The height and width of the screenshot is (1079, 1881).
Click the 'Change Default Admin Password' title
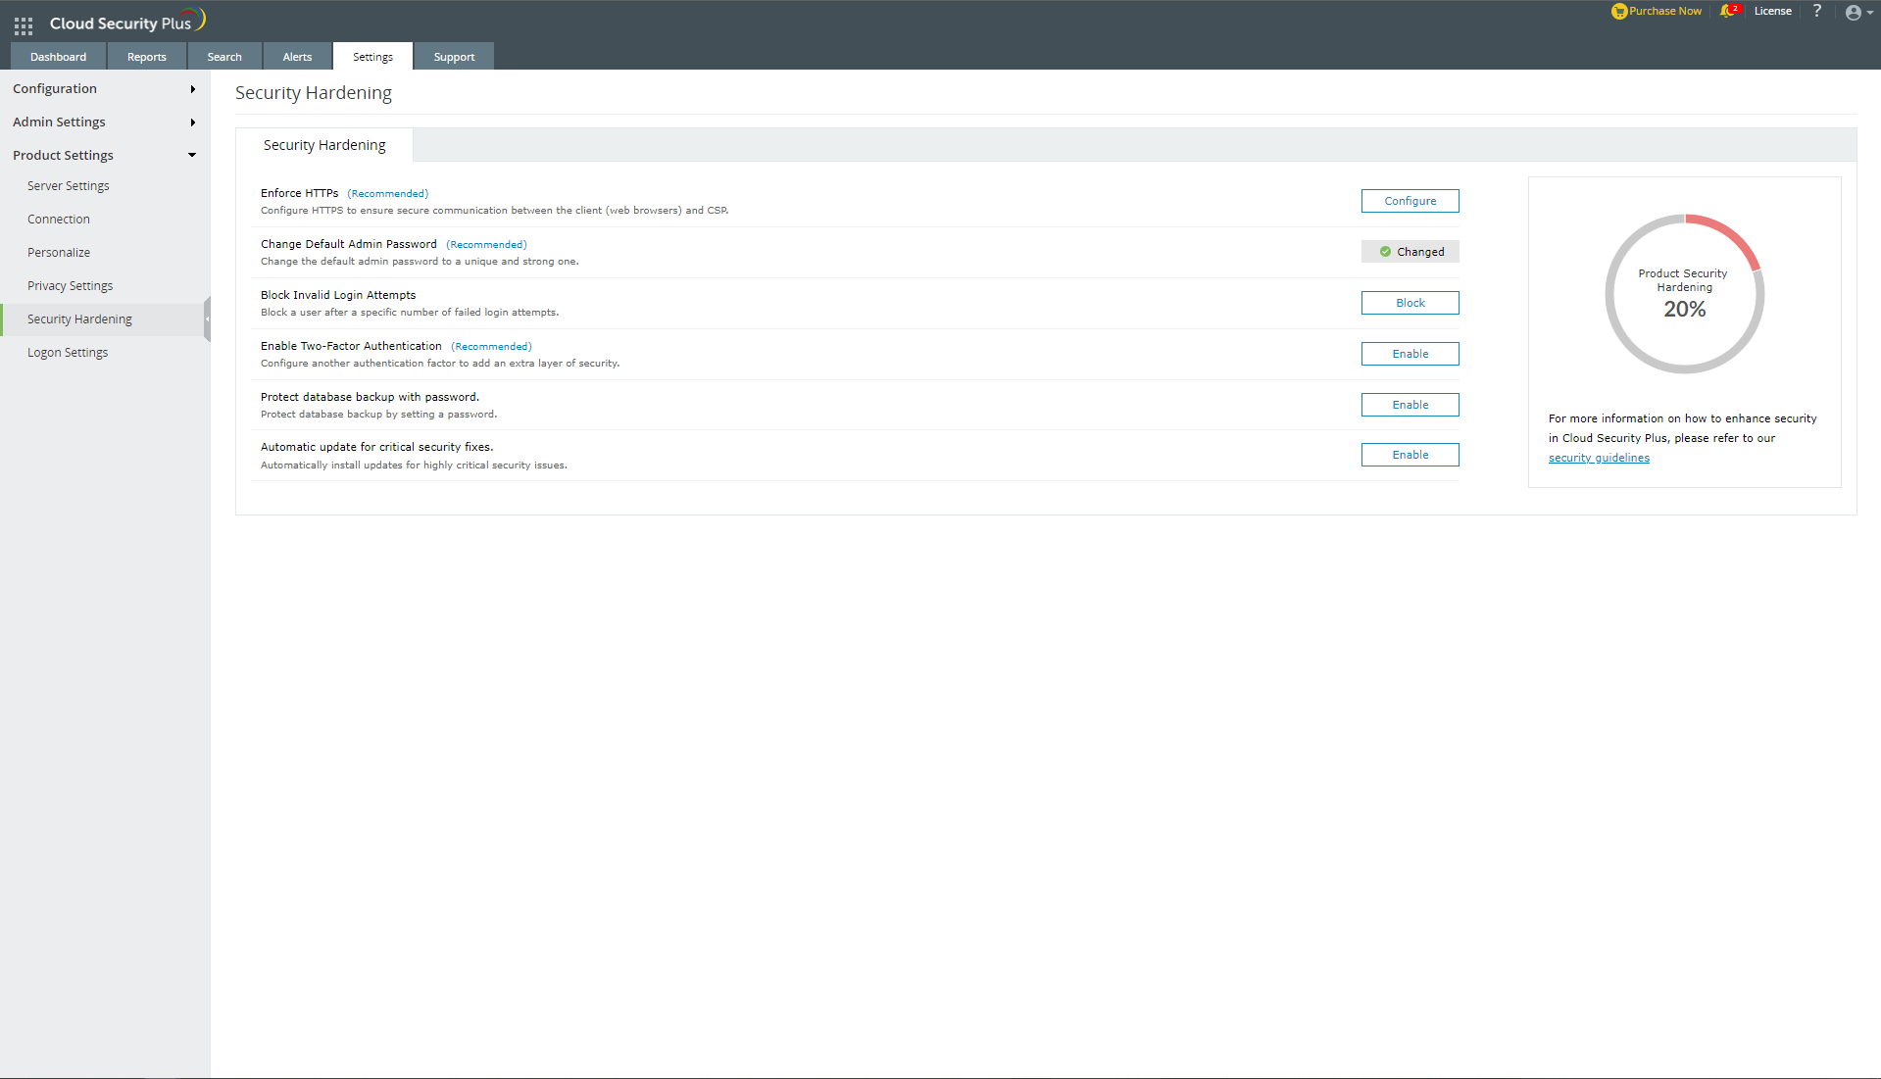pos(349,244)
